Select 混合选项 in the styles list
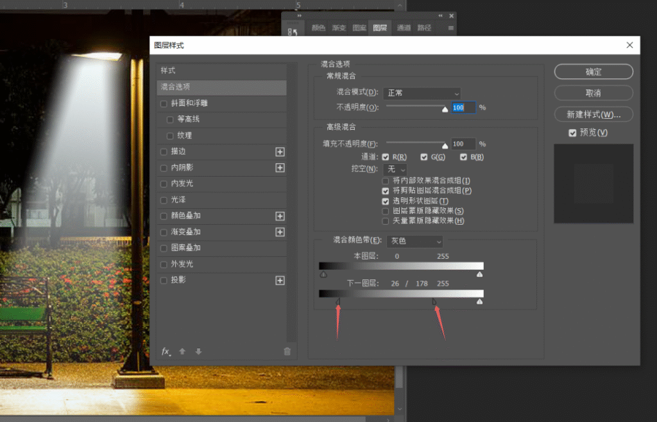The image size is (657, 422). (221, 87)
